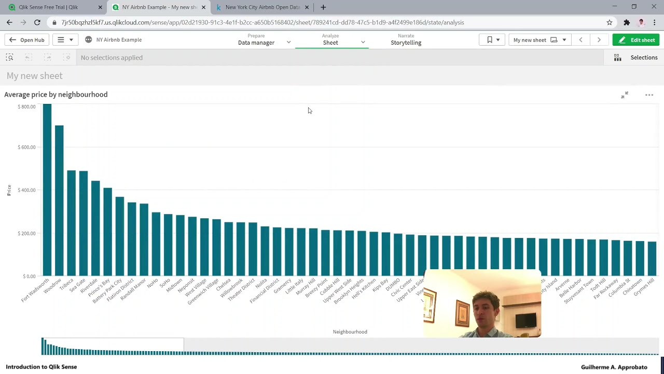Viewport: 664px width, 374px height.
Task: Expand bookmarks dropdown arrow
Action: pos(497,40)
